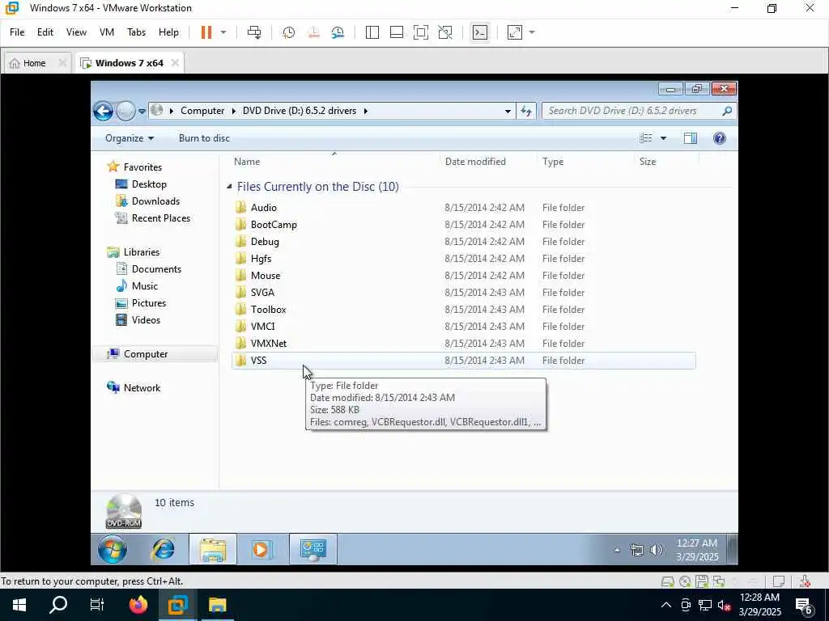Click Burn to disc
829x621 pixels.
tap(204, 138)
